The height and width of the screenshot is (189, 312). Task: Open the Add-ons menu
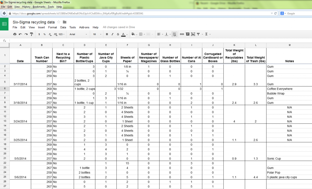[84, 27]
